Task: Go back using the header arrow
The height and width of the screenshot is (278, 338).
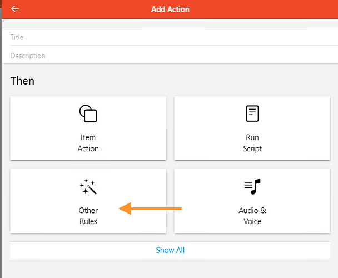Action: 15,9
